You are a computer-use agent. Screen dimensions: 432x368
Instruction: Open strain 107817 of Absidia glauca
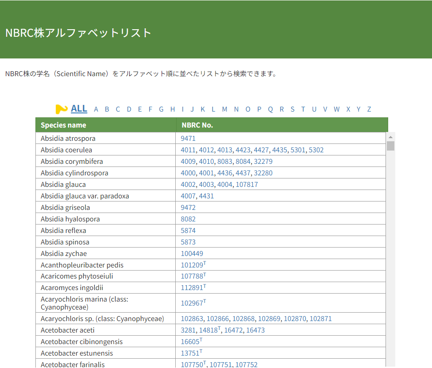coord(247,185)
